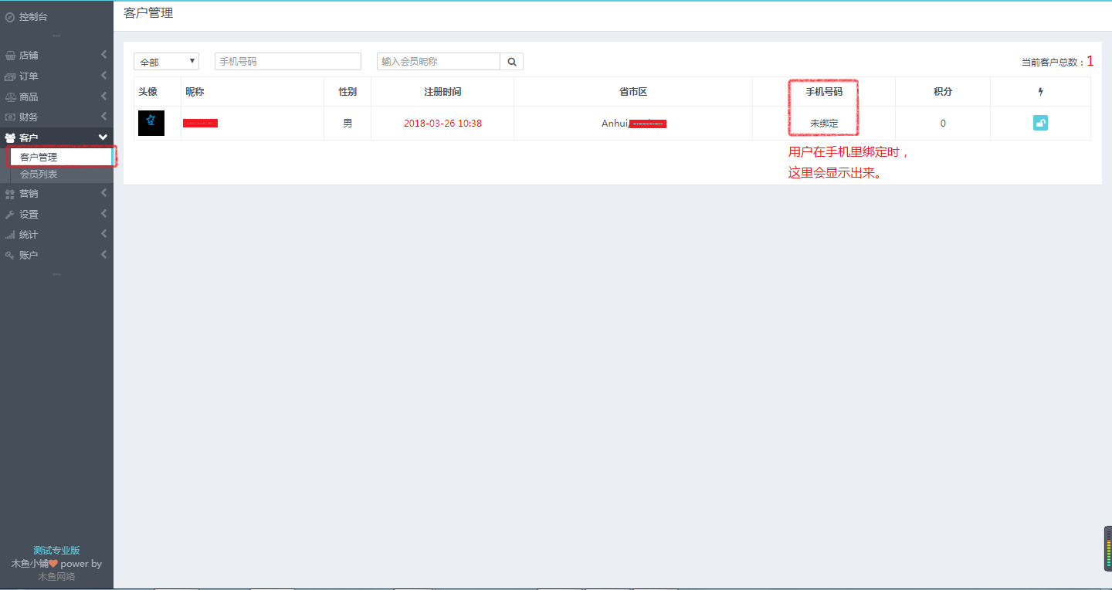Screen dimensions: 1112x590
Task: Expand the 店铺 sidebar menu
Action: 29,56
